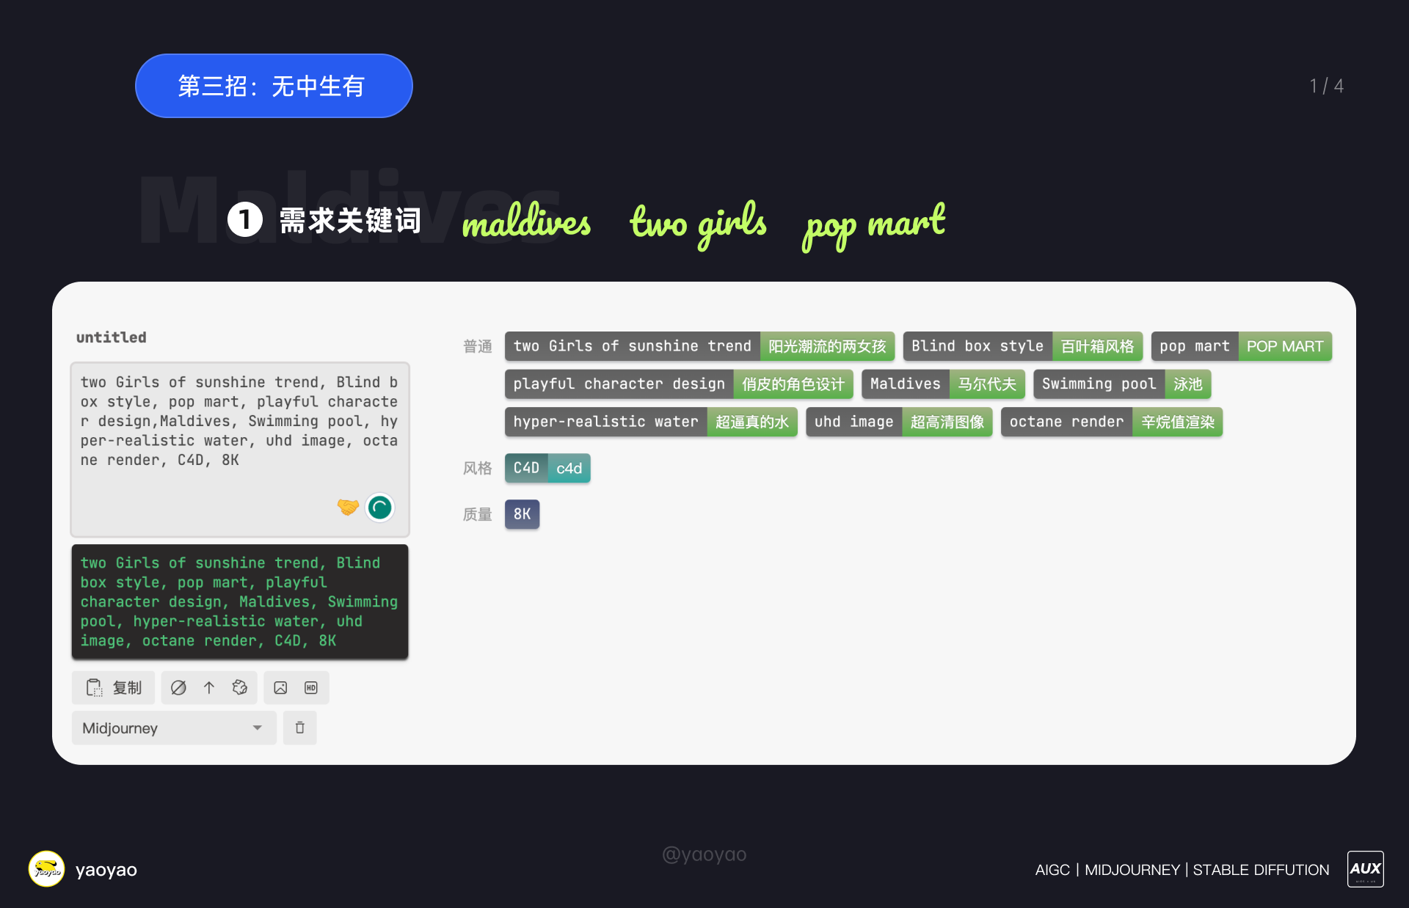The height and width of the screenshot is (908, 1409).
Task: Select the pop mart tag
Action: point(1240,345)
